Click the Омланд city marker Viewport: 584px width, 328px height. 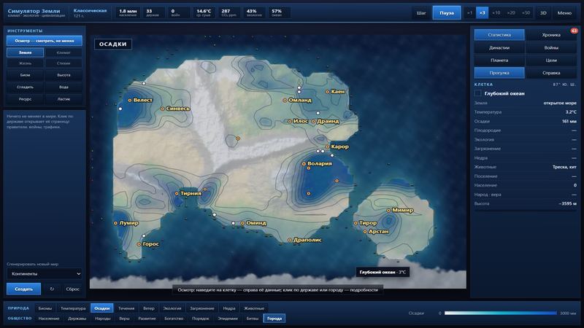coord(285,100)
